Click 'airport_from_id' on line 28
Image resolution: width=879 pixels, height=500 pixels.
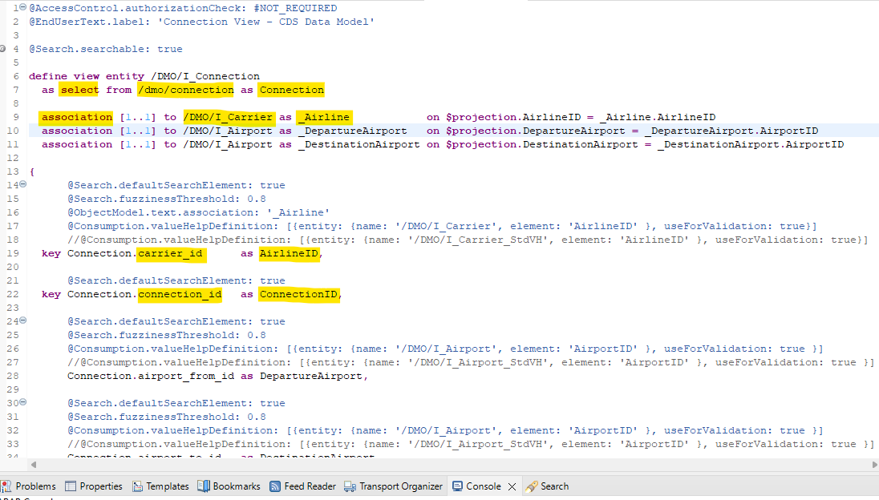(x=186, y=377)
